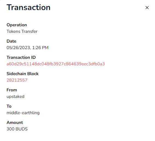
Task: Click the time 1:26 PM
Action: point(40,48)
